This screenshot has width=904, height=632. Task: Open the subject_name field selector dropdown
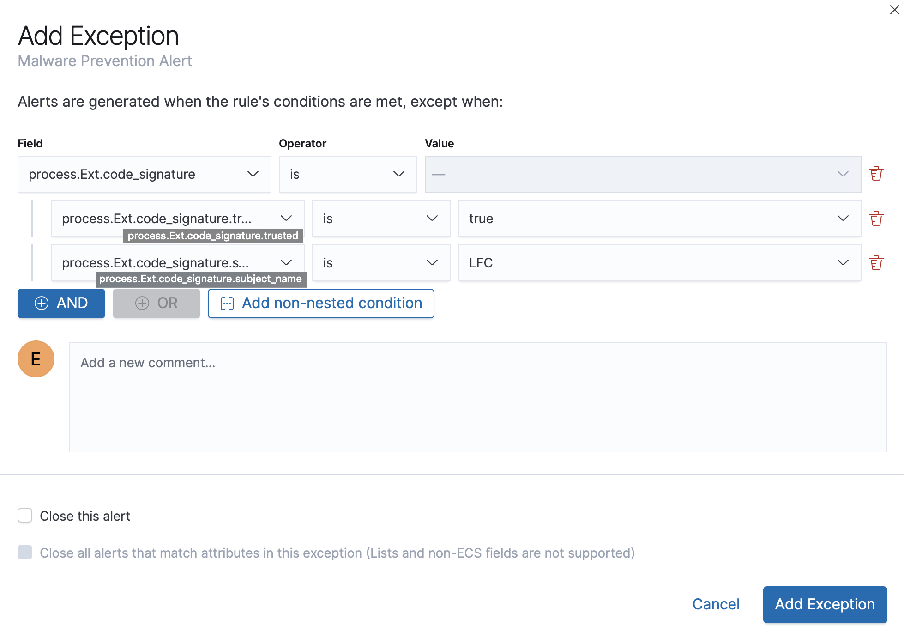tap(177, 263)
